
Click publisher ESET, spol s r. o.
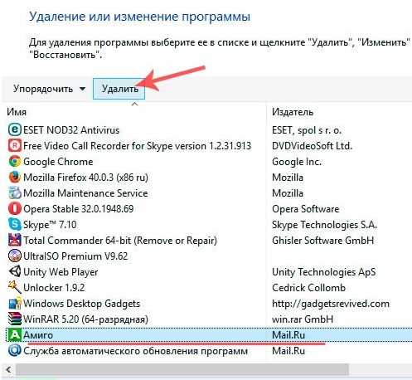[307, 129]
